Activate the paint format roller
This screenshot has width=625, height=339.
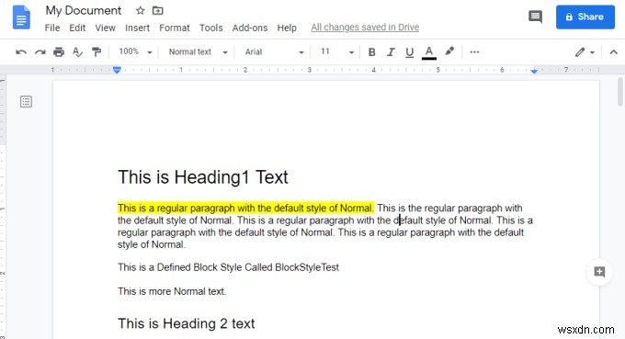coord(97,51)
